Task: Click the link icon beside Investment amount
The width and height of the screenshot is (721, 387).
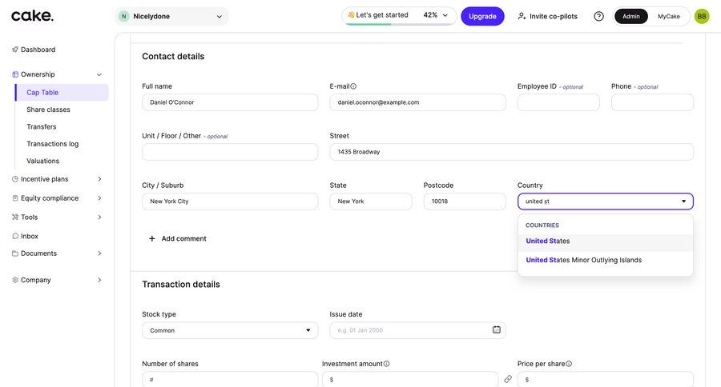Action: pos(508,379)
